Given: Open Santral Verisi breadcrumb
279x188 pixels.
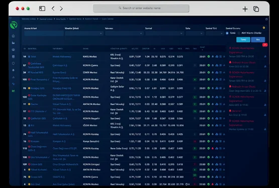Looking at the screenshot, I should (x=75, y=19).
